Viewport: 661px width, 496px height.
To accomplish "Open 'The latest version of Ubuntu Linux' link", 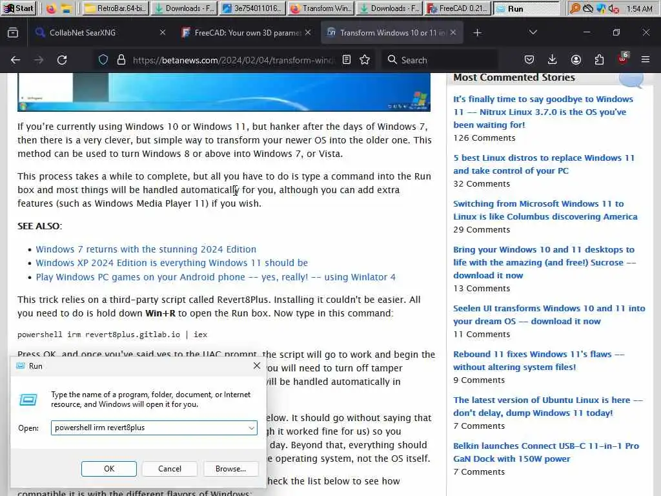I will pyautogui.click(x=548, y=406).
